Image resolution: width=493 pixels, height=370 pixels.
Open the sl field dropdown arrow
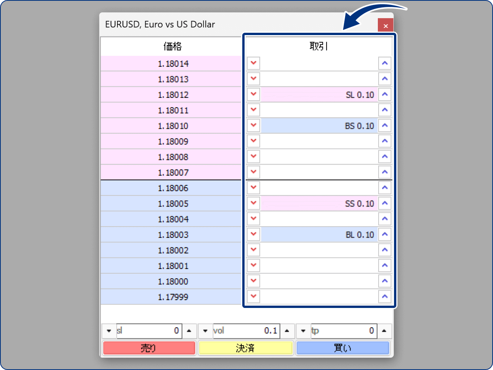point(109,331)
